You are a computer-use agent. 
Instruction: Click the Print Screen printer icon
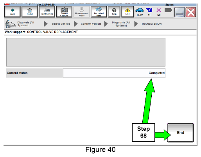(47, 12)
